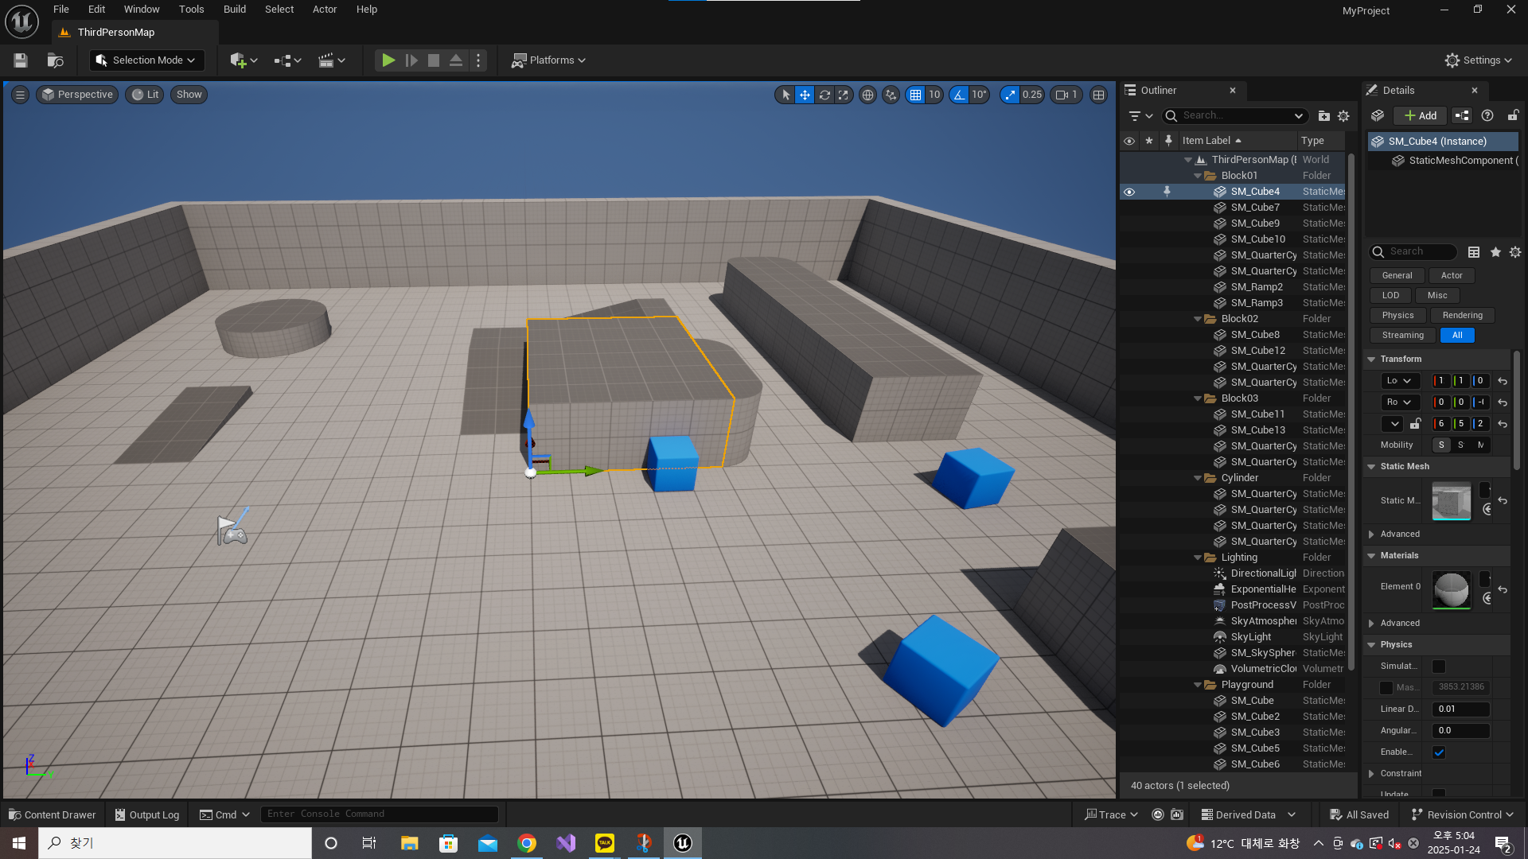Click the Save current level icon
Image resolution: width=1528 pixels, height=859 pixels.
(x=21, y=60)
